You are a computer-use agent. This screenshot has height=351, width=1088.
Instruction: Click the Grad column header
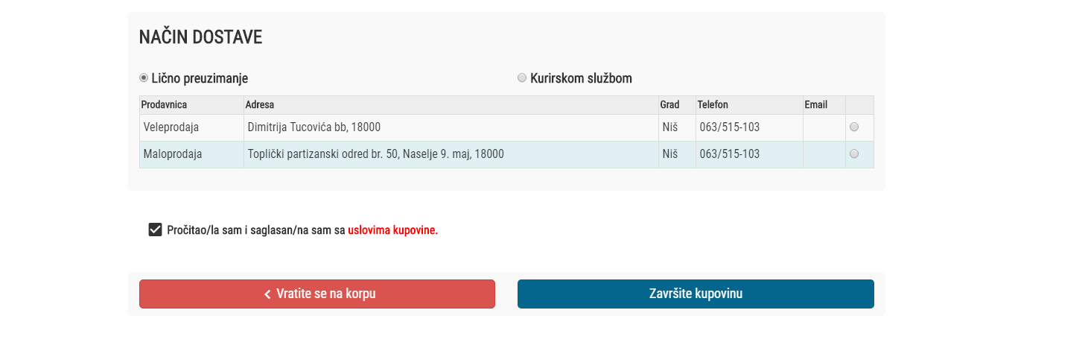point(669,105)
